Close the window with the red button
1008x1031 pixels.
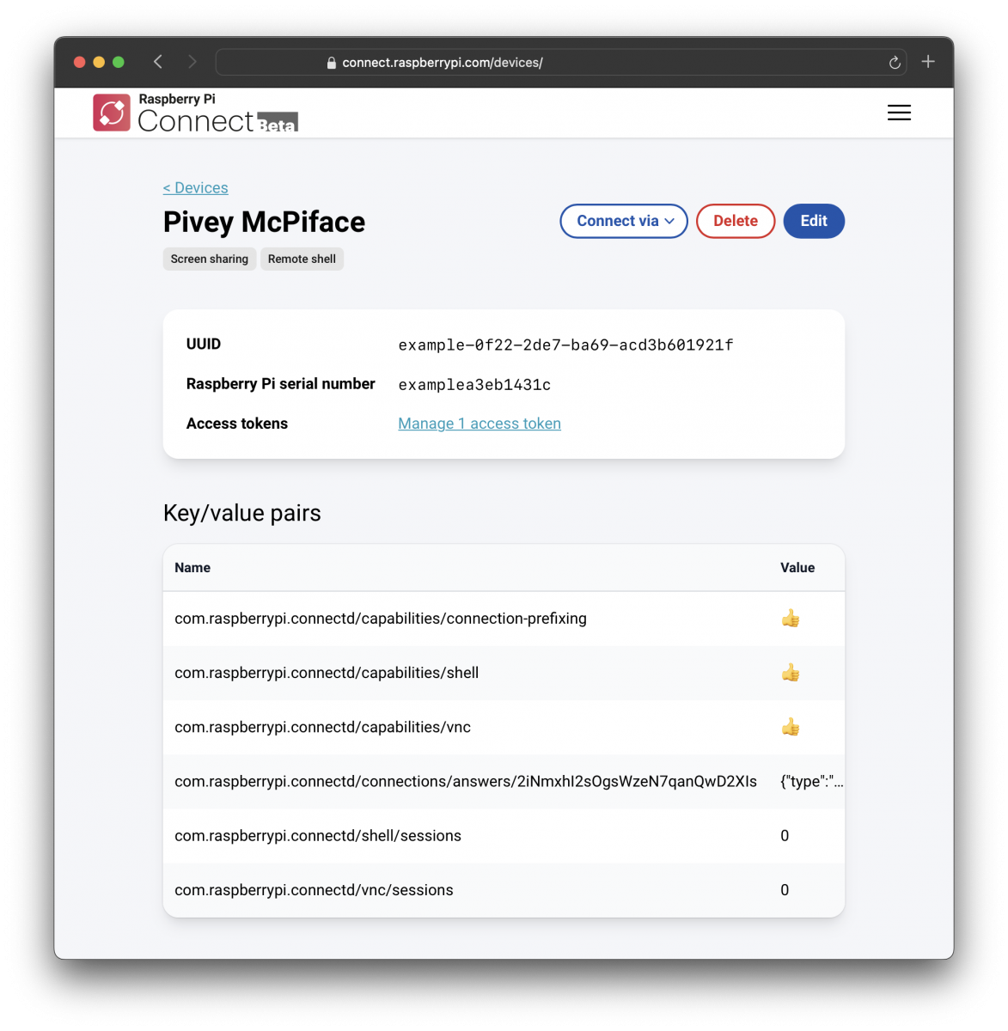click(80, 62)
